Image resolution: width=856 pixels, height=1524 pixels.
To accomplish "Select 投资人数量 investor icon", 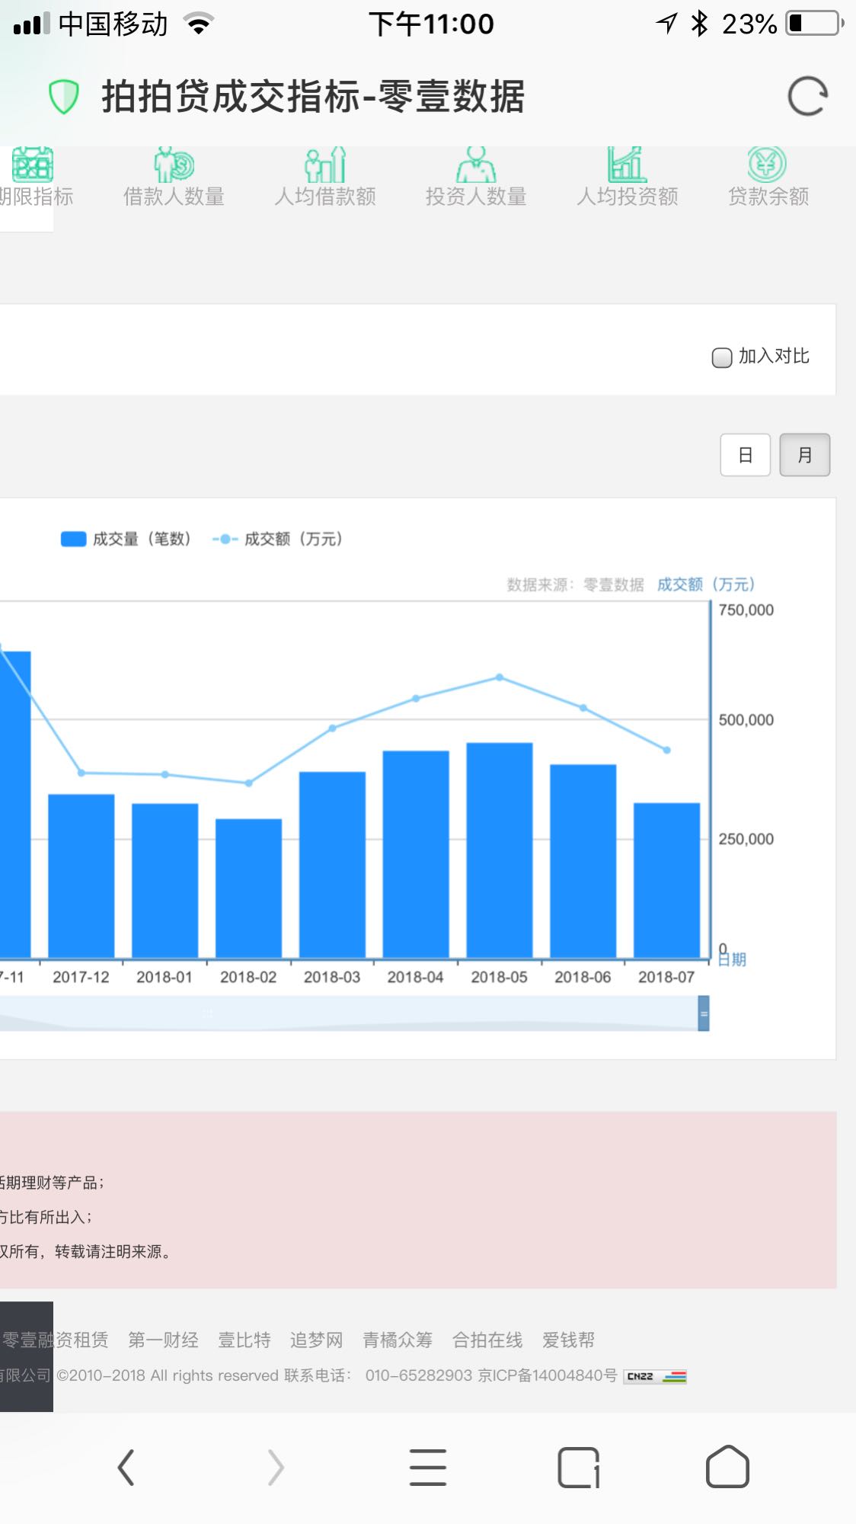I will 476,165.
